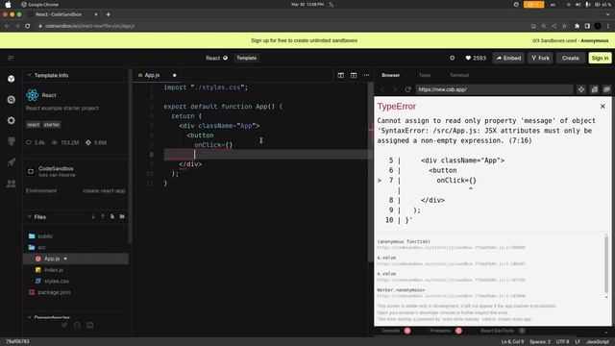Viewport: 615px width, 346px height.
Task: Open the hamburger menu in CodeSandbox header
Action: (11, 58)
